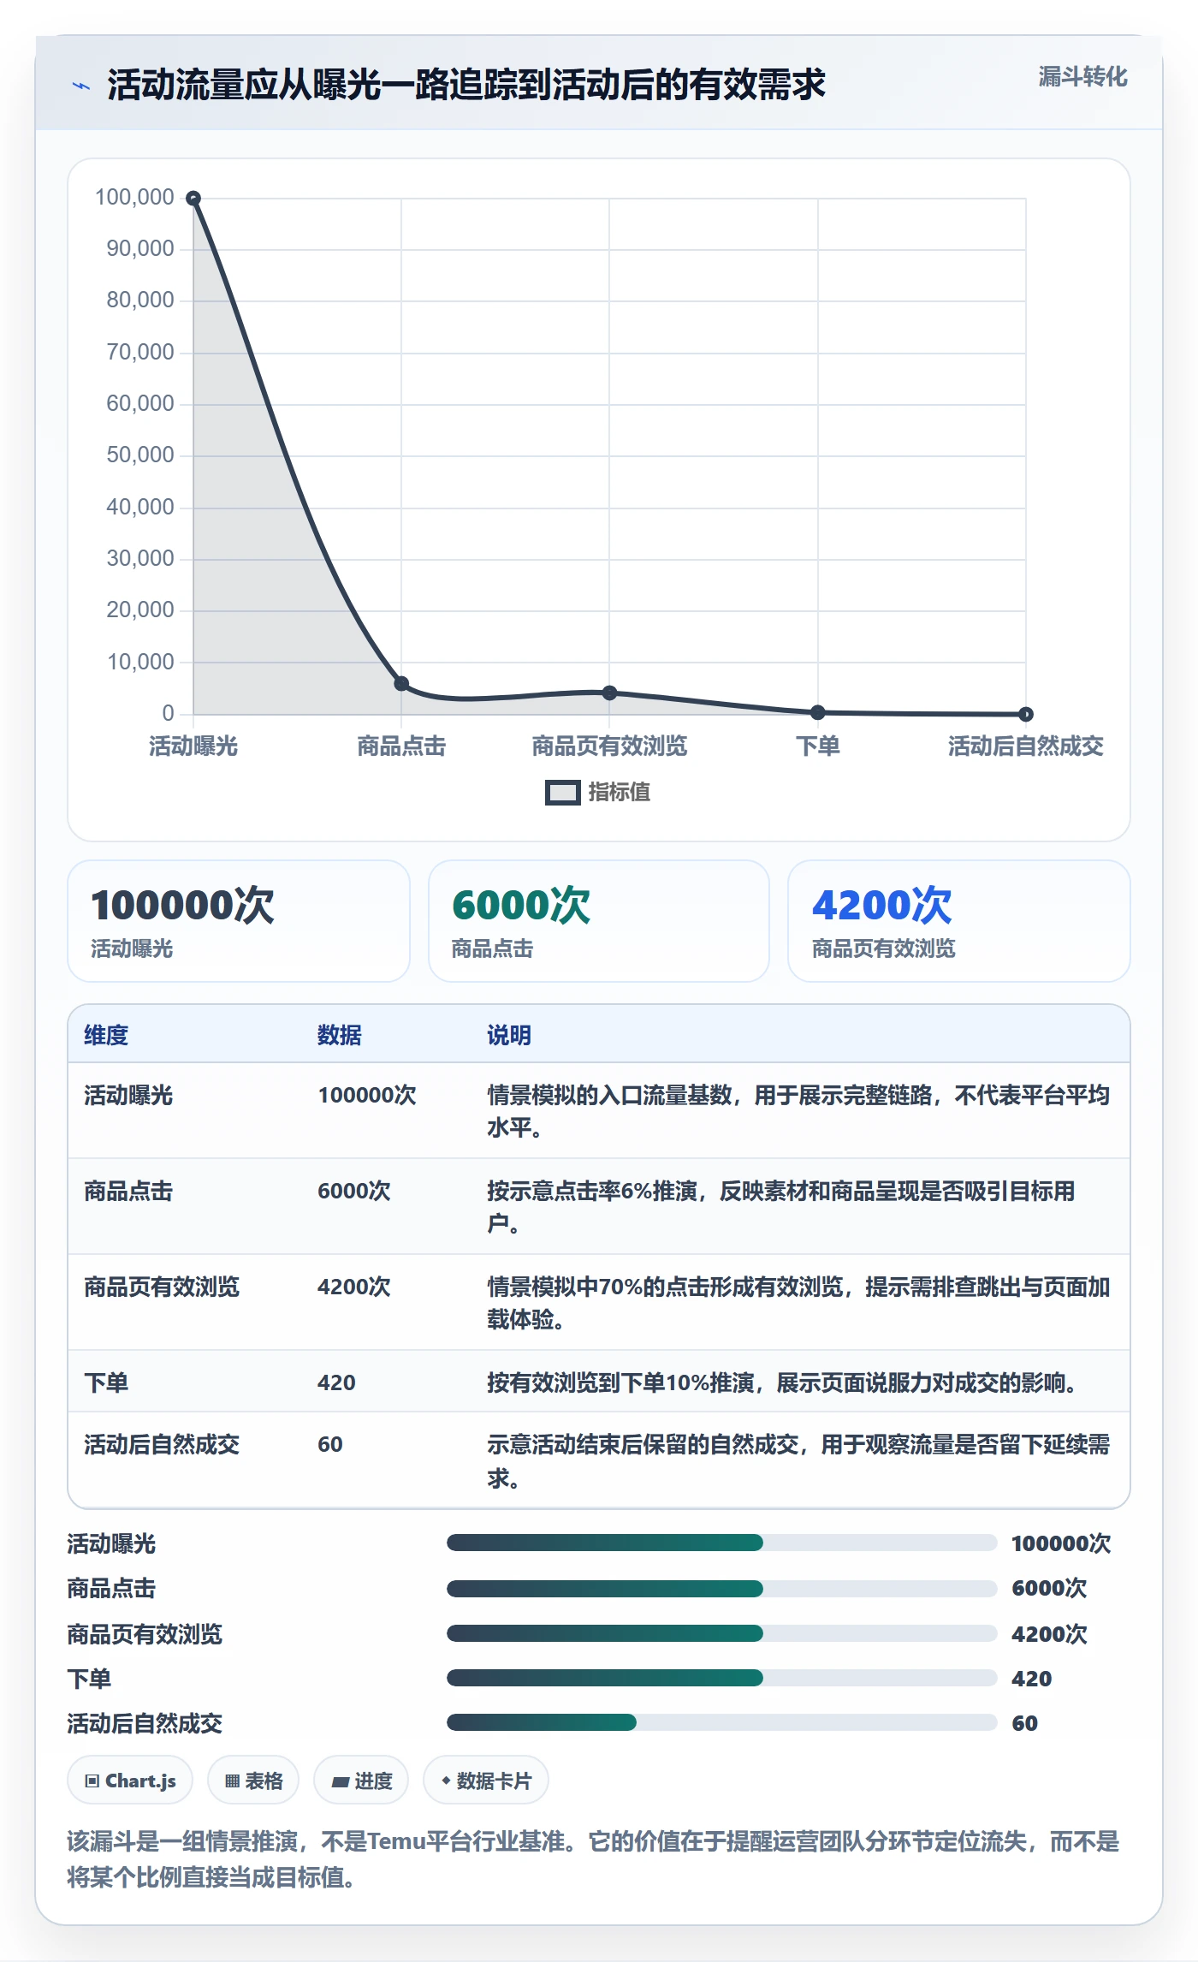Click the 维度 column header

pos(106,1035)
